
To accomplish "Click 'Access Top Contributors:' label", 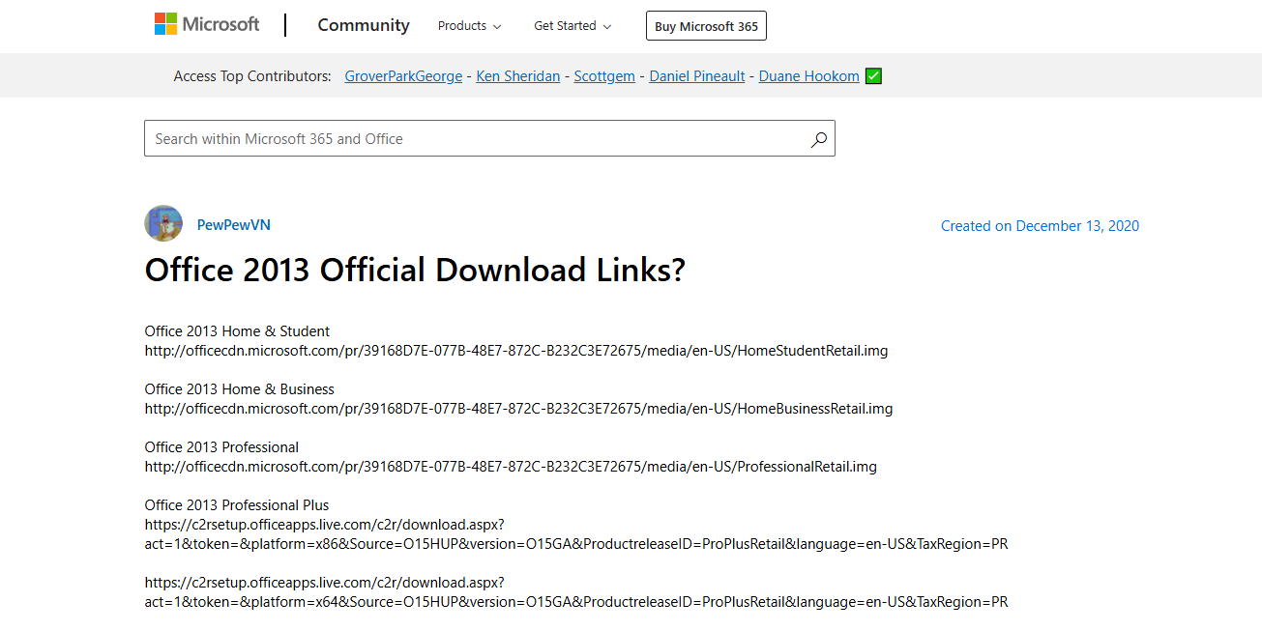I will 252,76.
